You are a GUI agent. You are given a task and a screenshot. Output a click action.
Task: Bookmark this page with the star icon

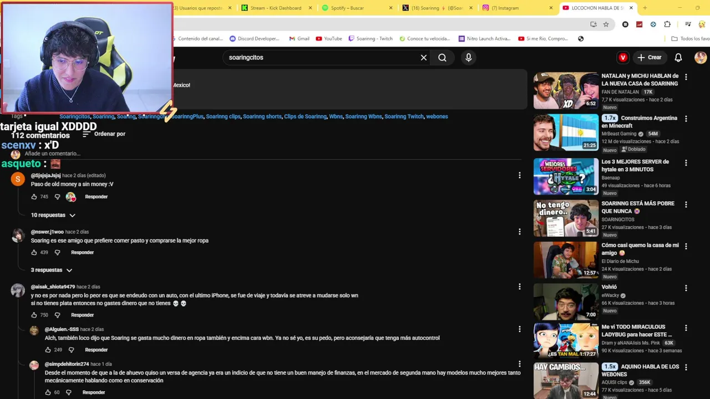point(606,24)
